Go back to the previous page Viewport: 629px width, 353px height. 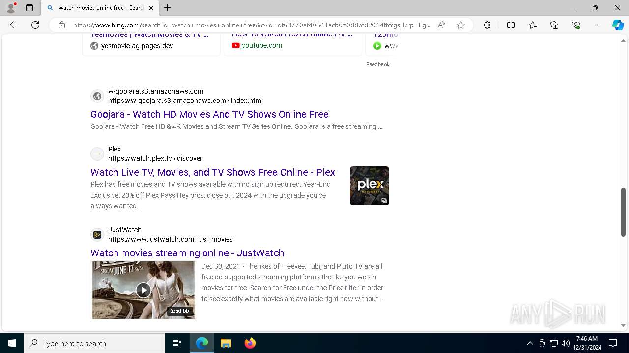point(14,25)
